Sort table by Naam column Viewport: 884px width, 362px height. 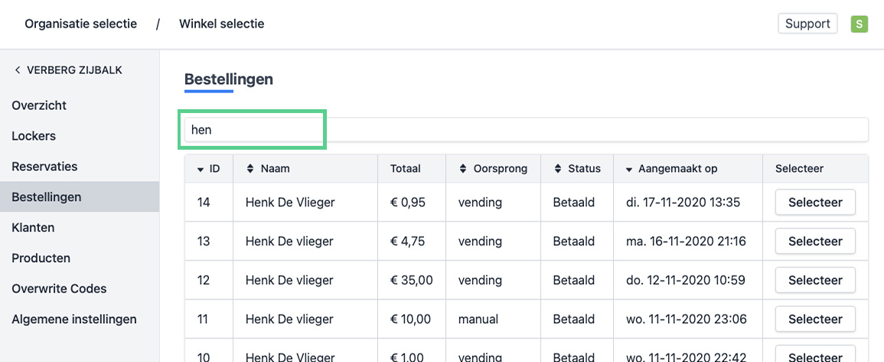(250, 169)
